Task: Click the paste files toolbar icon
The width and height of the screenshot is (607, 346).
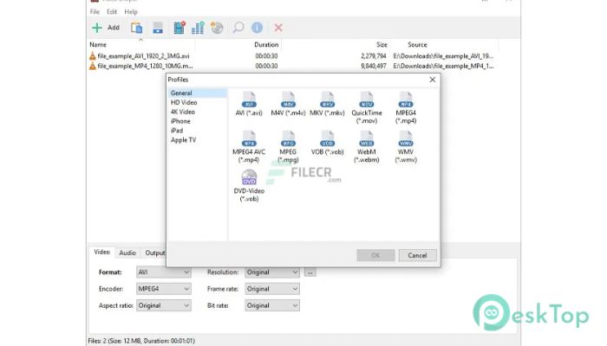Action: [x=136, y=28]
